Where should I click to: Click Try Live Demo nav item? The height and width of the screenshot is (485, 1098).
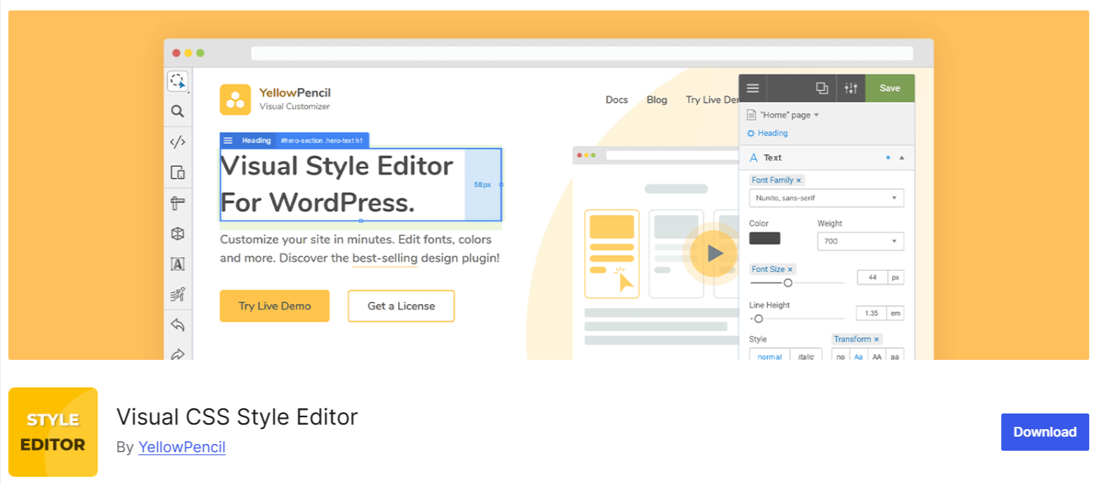[x=712, y=100]
